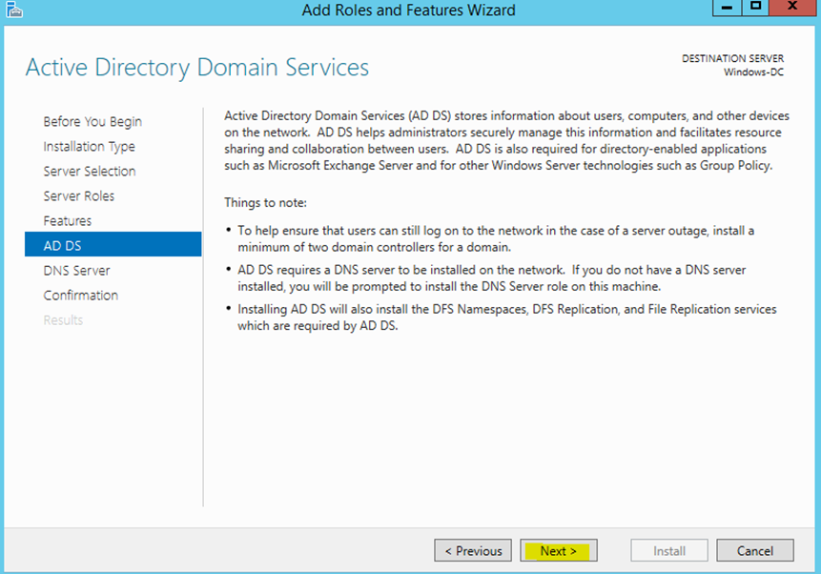Open the Confirmation step

click(81, 296)
